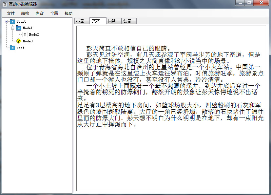271x195 pixels.
Task: Switch to the 问题 tab
Action: coord(112,21)
